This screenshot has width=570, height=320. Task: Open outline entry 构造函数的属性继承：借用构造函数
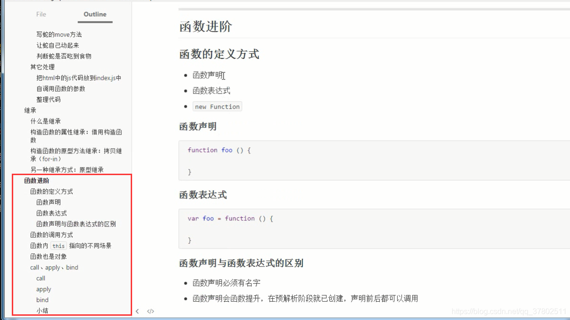[76, 136]
